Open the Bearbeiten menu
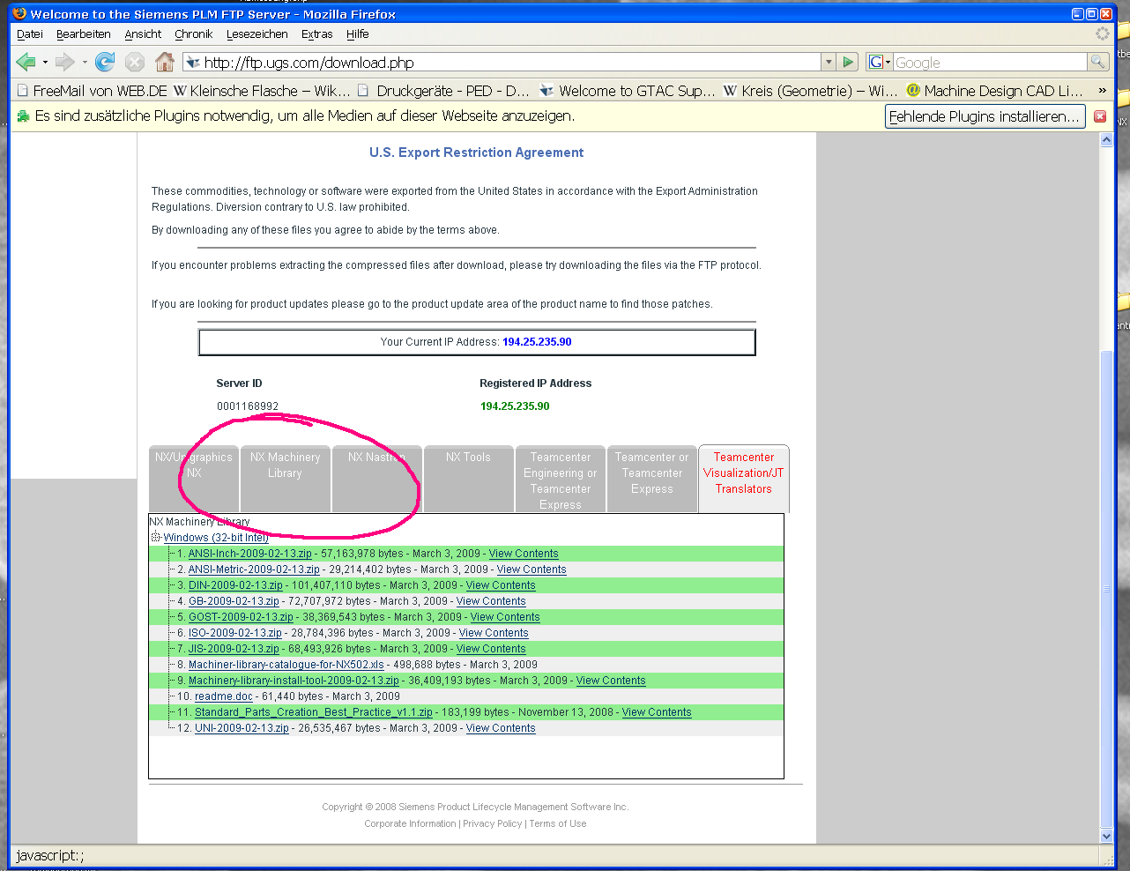The height and width of the screenshot is (871, 1130). pos(84,34)
